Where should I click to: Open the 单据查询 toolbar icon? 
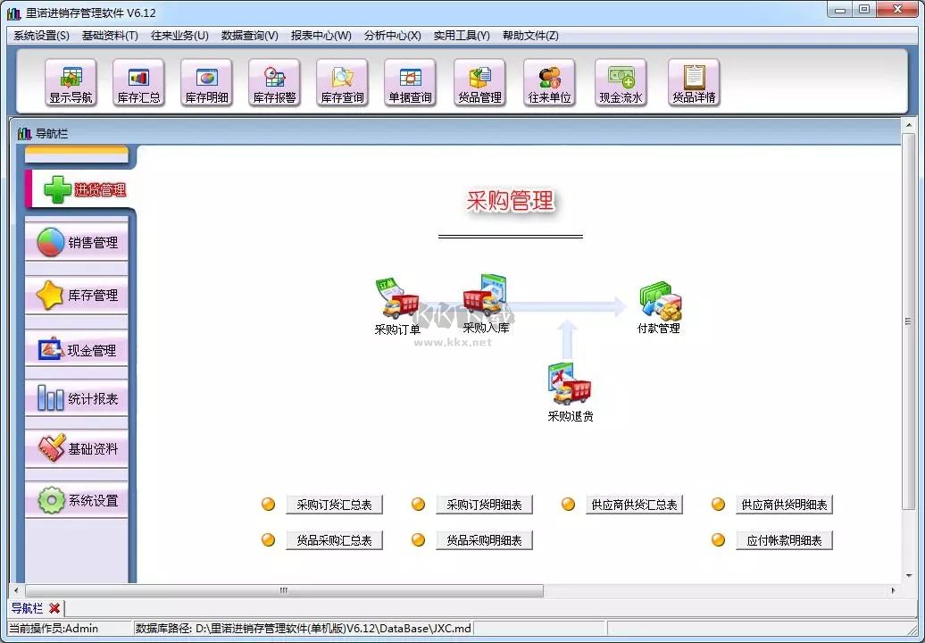[410, 82]
